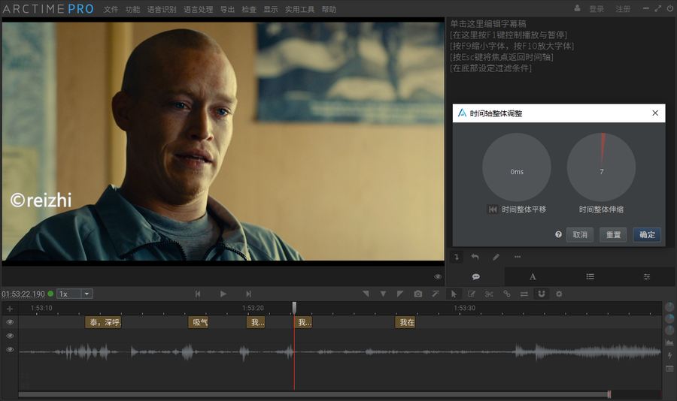Click 取消 in the timeline adjustment dialog
This screenshot has width=677, height=401.
tap(580, 234)
